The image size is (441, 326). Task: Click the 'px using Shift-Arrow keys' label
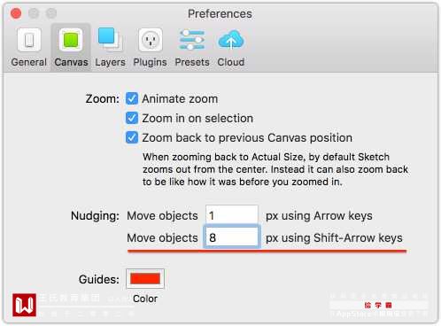334,237
